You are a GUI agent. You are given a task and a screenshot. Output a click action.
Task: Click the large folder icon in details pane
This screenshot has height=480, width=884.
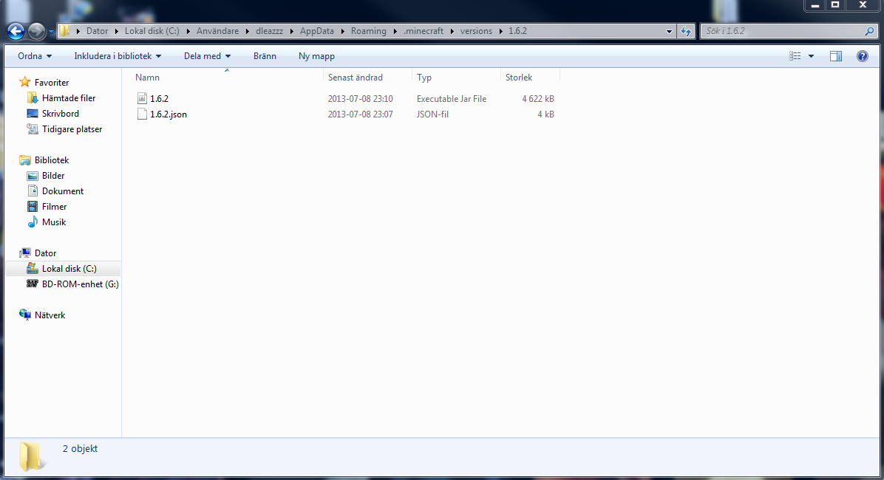point(31,456)
